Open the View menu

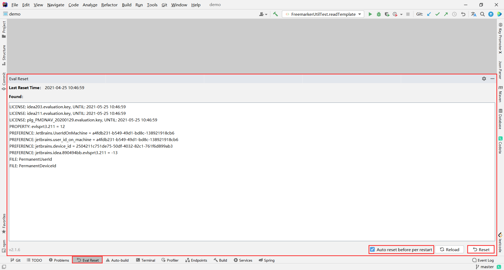38,5
